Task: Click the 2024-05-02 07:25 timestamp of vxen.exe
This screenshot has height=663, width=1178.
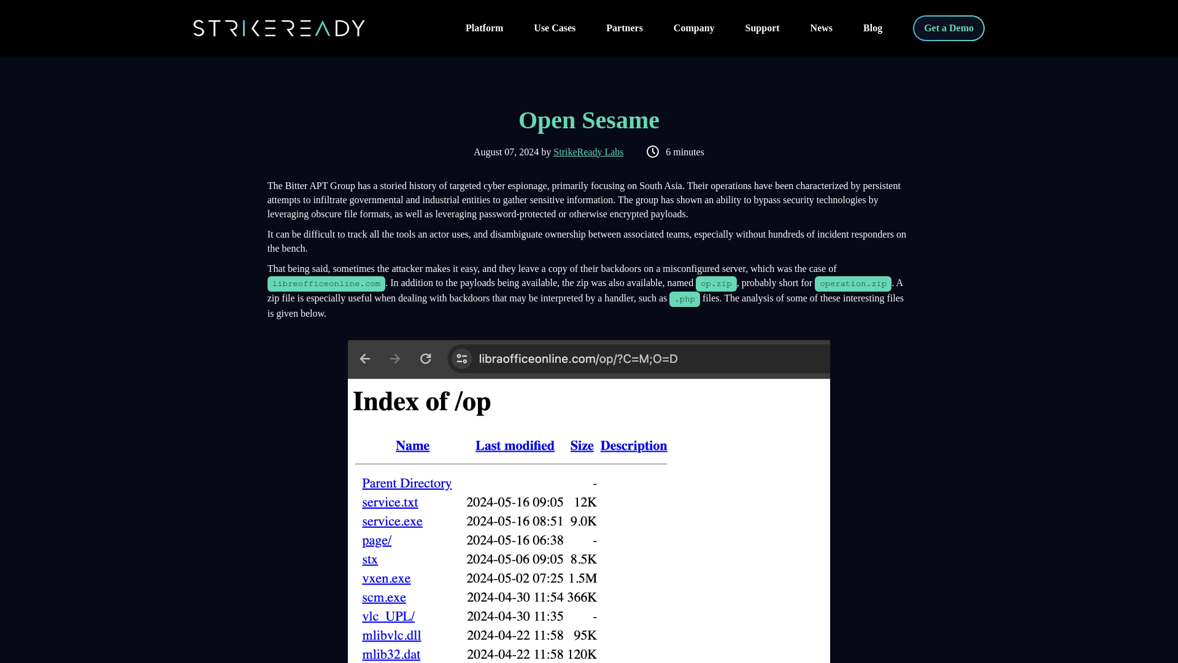Action: tap(515, 579)
